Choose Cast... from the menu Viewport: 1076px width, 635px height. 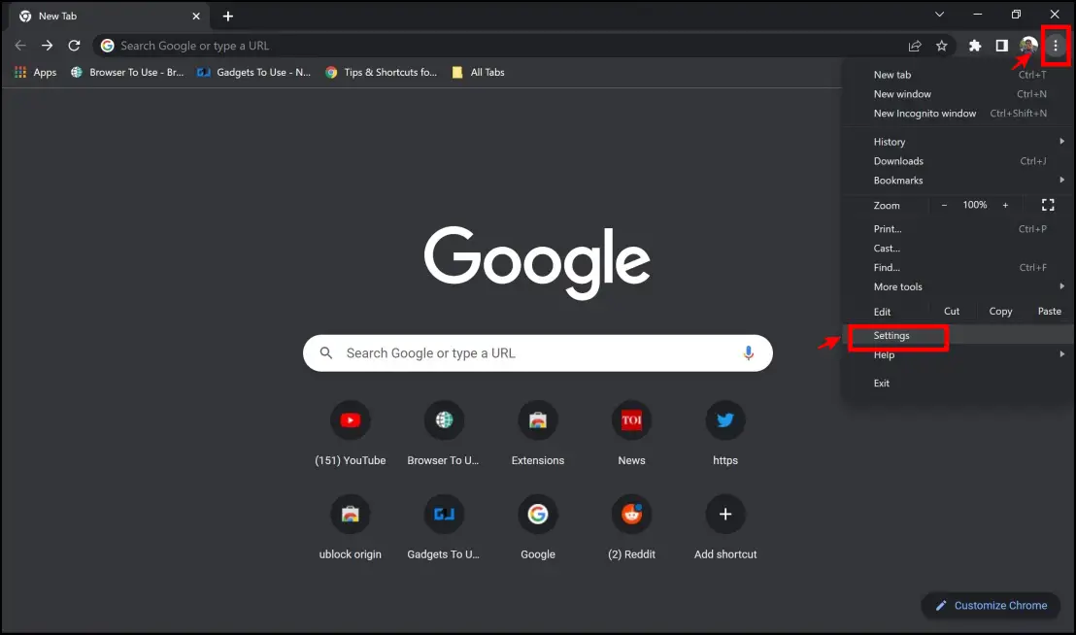pos(958,249)
